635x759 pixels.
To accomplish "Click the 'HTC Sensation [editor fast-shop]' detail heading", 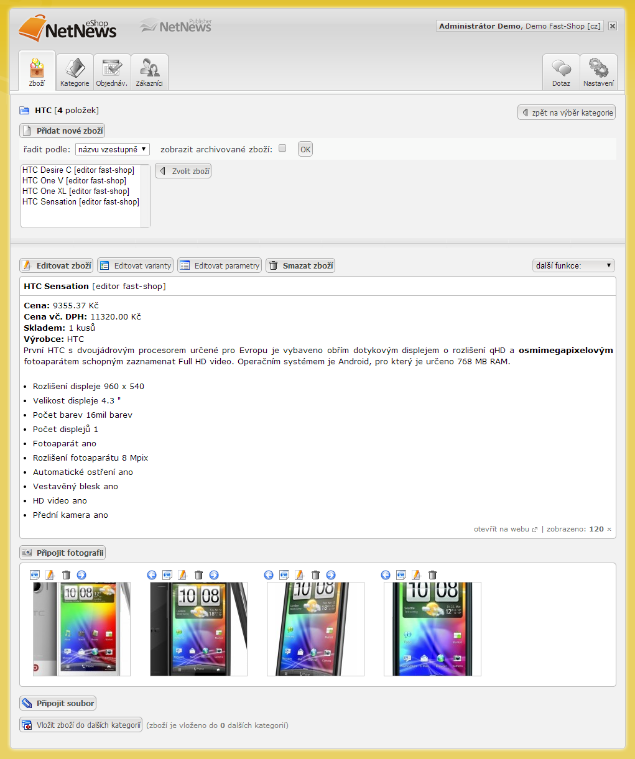I will 95,286.
